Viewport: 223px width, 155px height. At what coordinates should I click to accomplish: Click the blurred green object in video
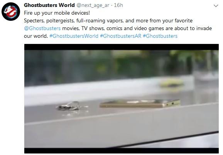tap(172, 83)
